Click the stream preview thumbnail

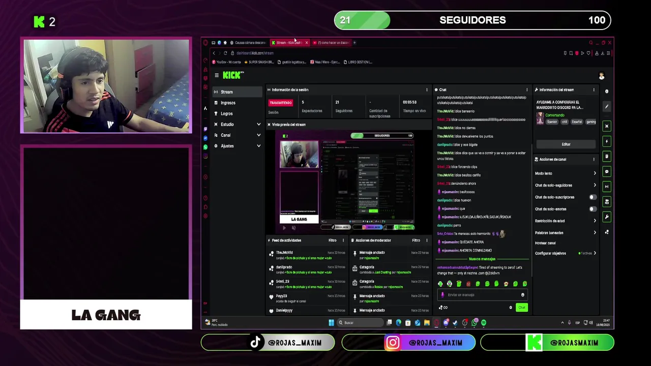[x=347, y=181]
